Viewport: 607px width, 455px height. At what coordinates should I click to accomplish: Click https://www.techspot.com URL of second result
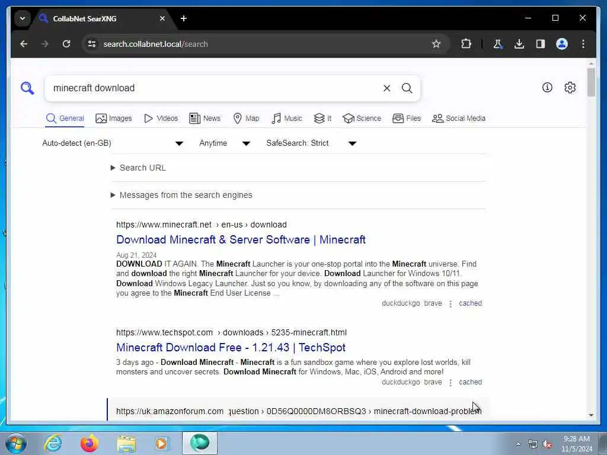[x=164, y=333]
